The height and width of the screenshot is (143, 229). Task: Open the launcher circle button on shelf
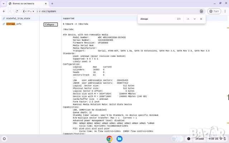pos(4,139)
